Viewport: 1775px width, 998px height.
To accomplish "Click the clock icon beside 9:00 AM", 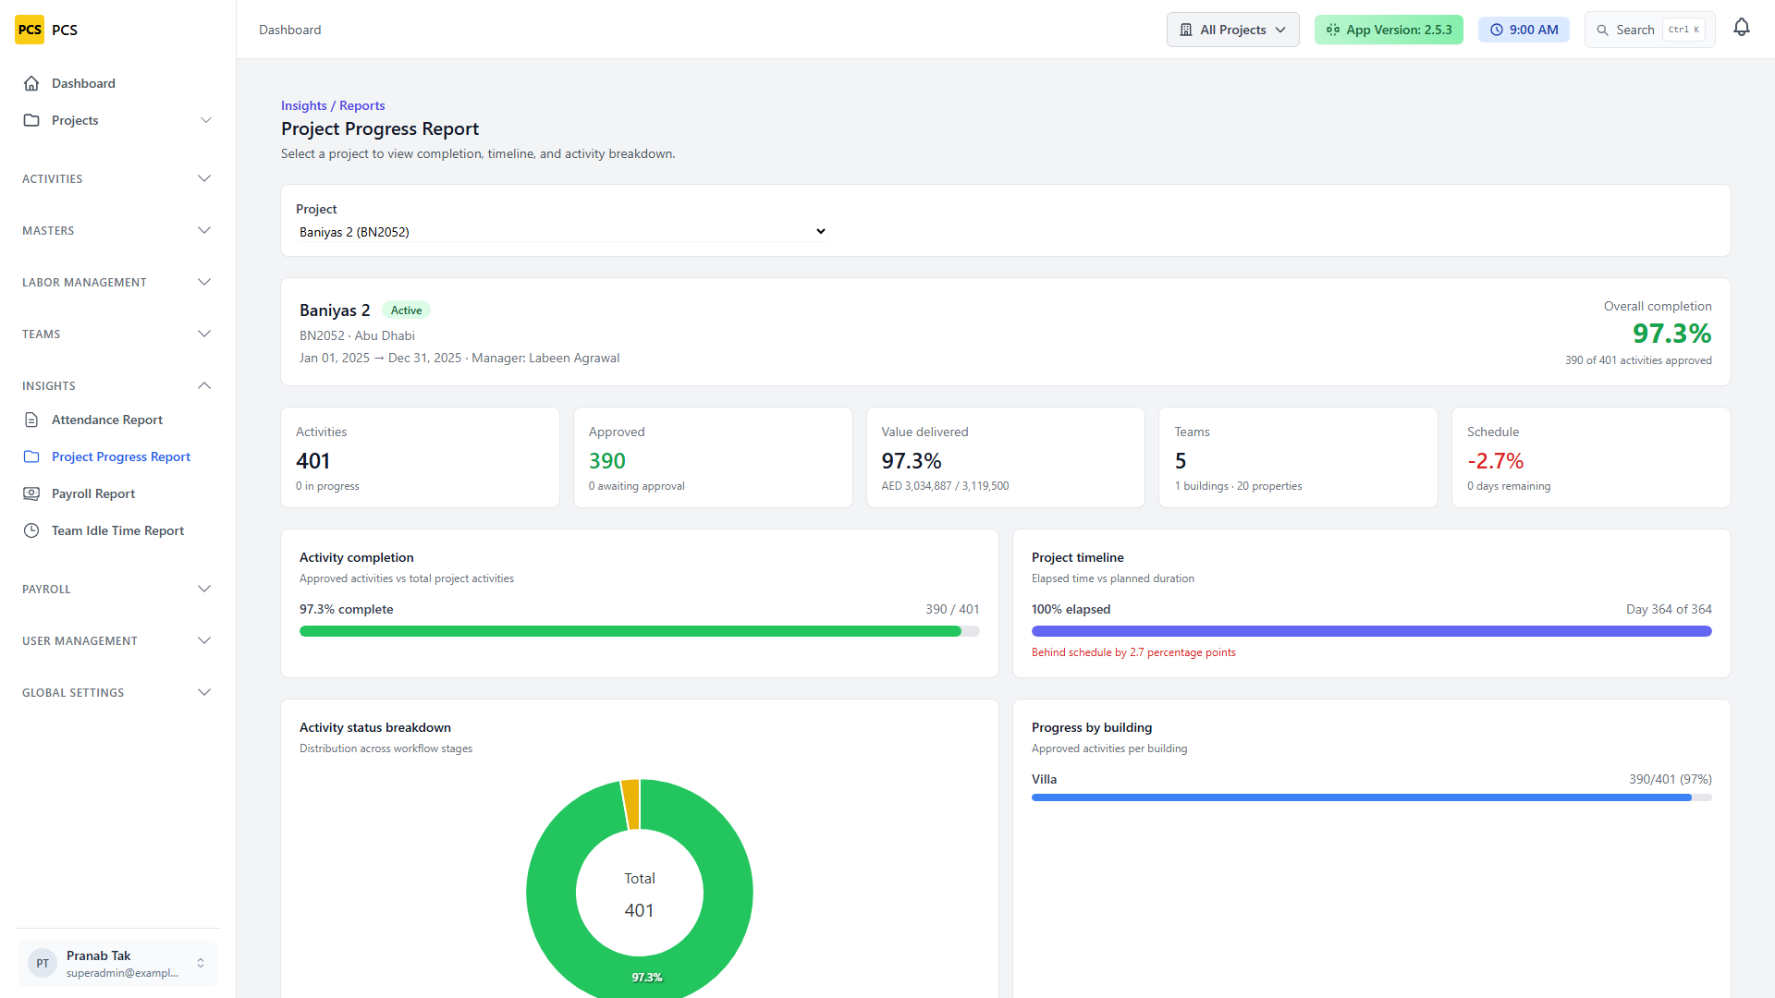I will (1497, 30).
